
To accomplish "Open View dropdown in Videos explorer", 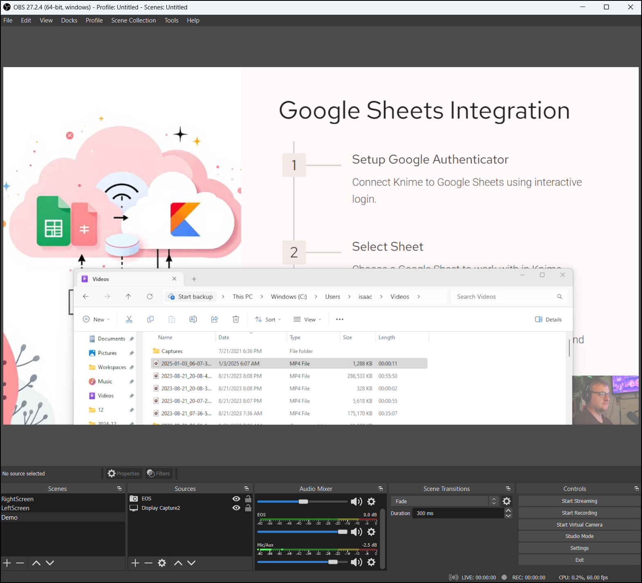I will (308, 320).
